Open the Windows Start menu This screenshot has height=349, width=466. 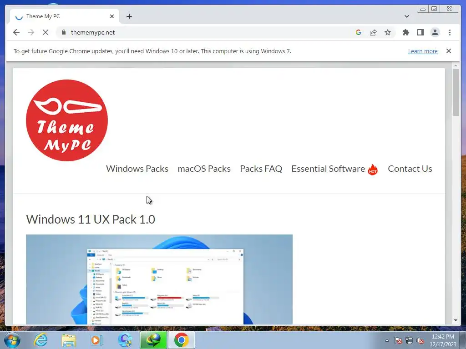12,340
